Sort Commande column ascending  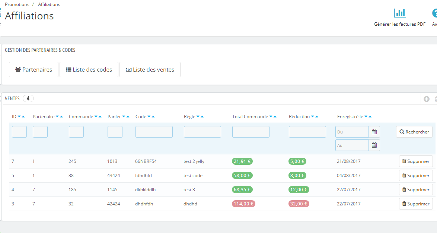coord(100,117)
